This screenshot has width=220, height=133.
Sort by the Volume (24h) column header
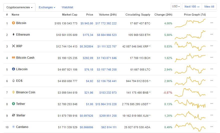click(108, 15)
